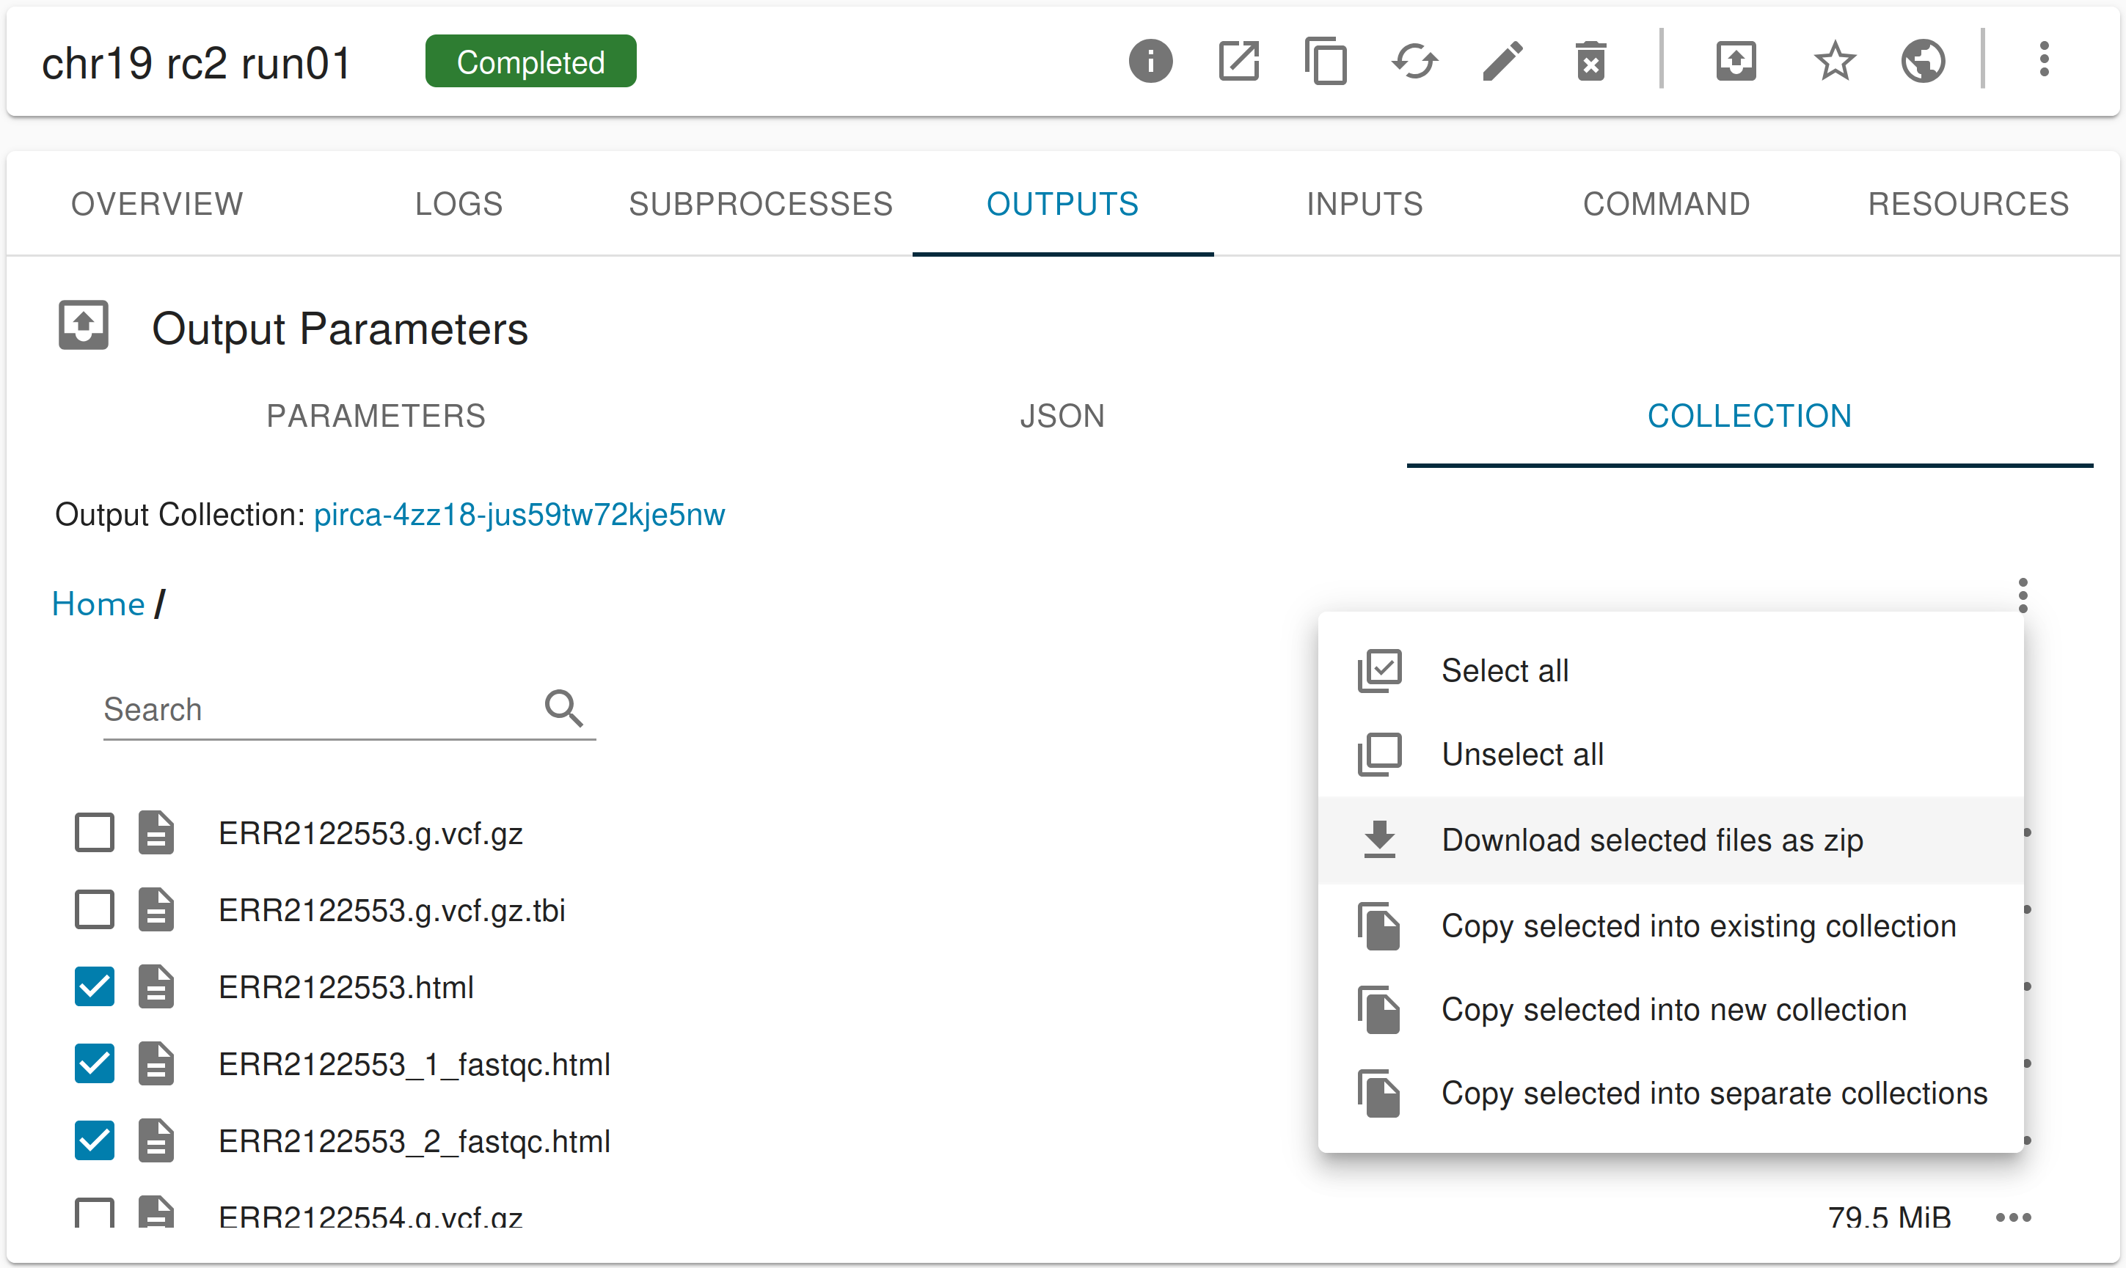Edit the task with the pencil icon
This screenshot has width=2126, height=1268.
[1502, 61]
